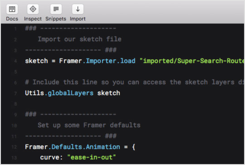Click line number 1 in the gutter
This screenshot has width=245, height=165.
pyautogui.click(x=15, y=29)
